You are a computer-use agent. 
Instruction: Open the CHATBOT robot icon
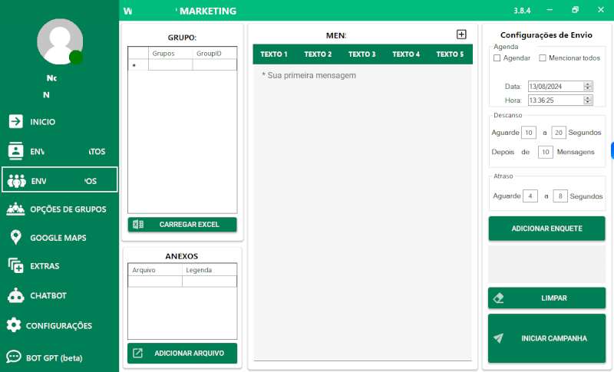15,295
